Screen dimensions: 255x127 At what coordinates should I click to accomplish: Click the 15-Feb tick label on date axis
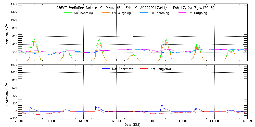click(x=182, y=121)
